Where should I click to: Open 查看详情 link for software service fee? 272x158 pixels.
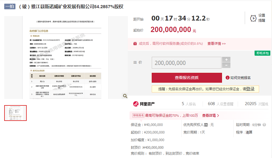point(216,44)
